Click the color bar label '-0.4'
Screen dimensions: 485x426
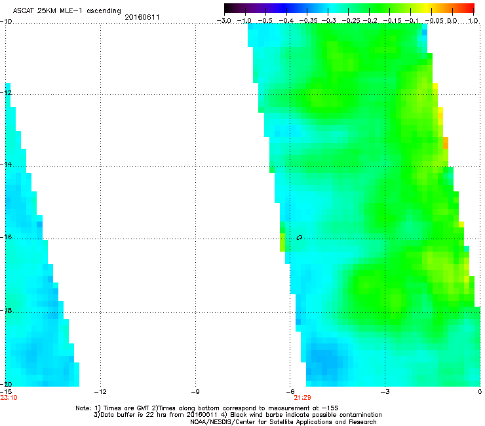[286, 21]
